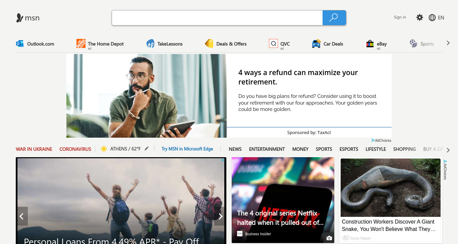The height and width of the screenshot is (244, 458).
Task: Open the ESPORTS tab
Action: pos(349,149)
